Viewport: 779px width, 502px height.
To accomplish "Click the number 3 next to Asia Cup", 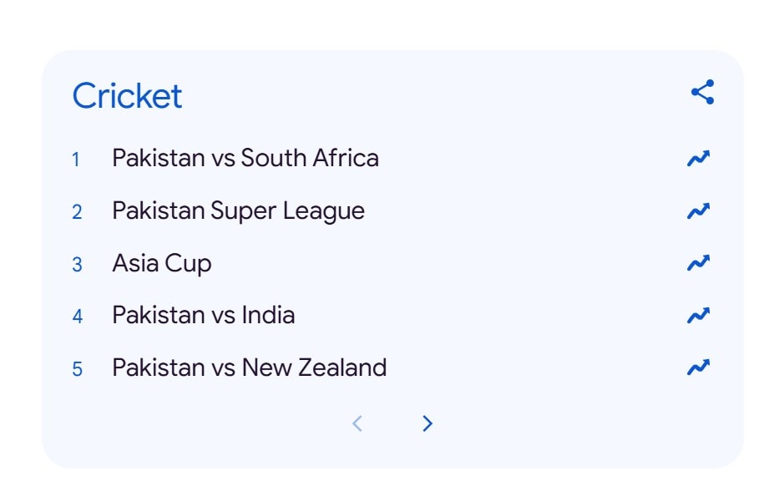I will click(77, 263).
